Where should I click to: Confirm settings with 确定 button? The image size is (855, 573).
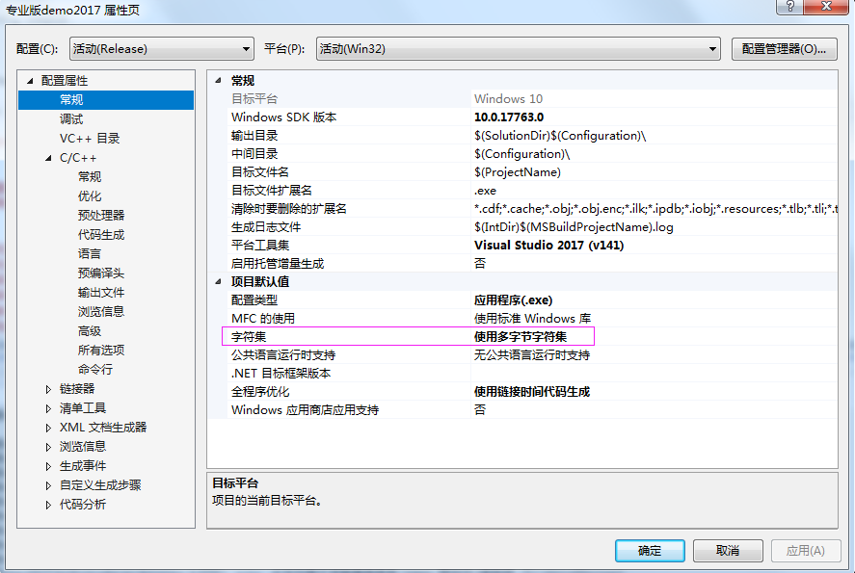point(648,550)
